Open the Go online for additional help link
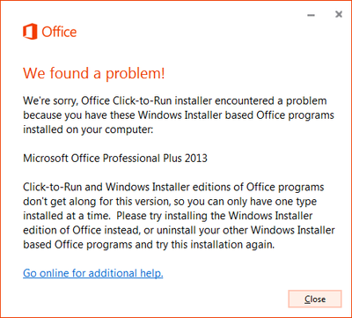This screenshot has width=352, height=318. (x=93, y=273)
